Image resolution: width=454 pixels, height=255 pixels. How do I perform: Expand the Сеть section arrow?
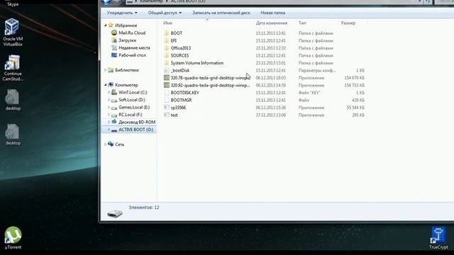[x=106, y=144]
